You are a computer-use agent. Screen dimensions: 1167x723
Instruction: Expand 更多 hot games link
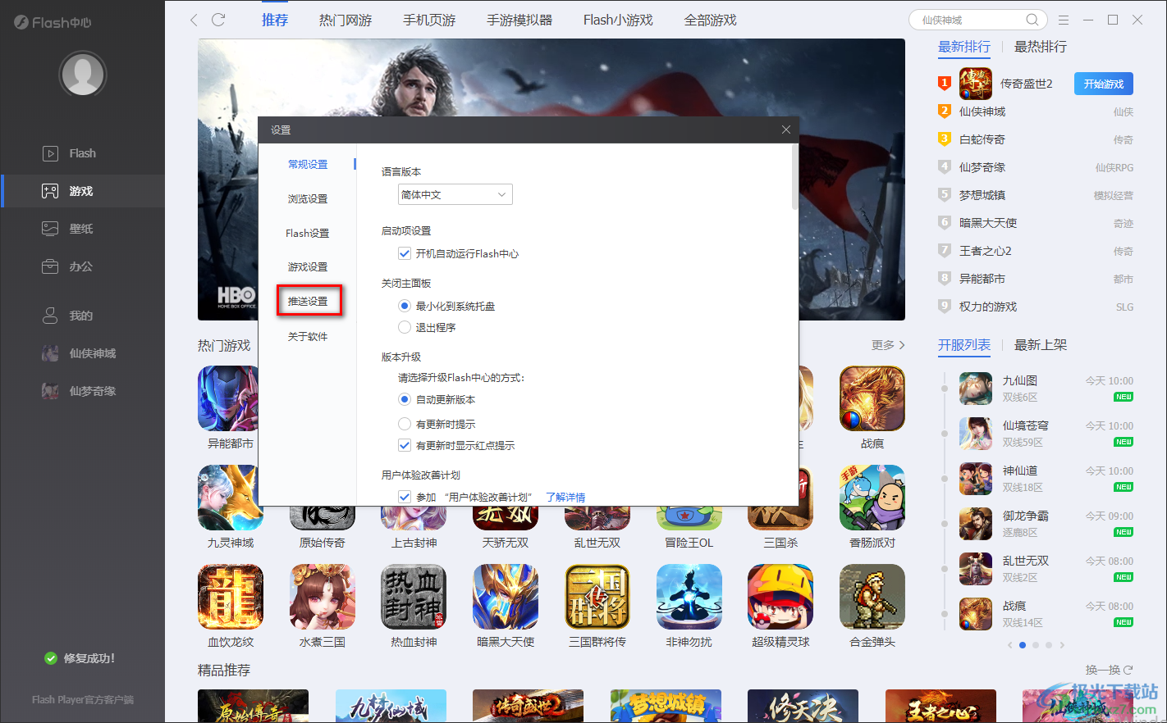[889, 345]
